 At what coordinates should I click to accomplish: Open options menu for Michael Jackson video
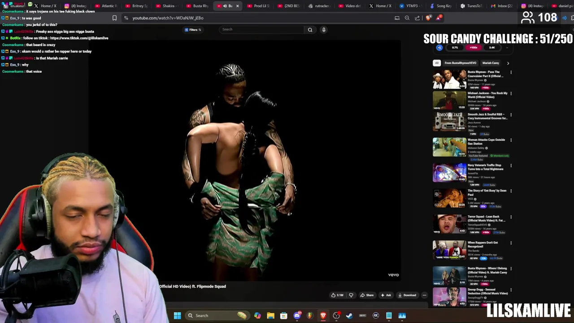(x=511, y=94)
